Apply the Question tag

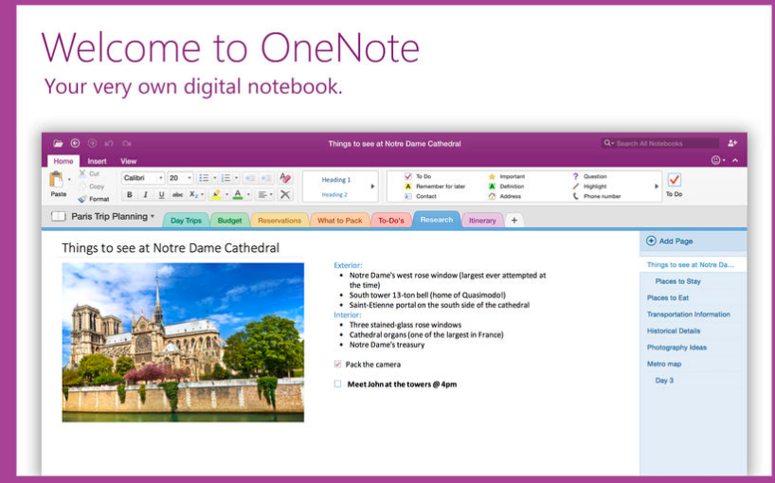(x=589, y=176)
